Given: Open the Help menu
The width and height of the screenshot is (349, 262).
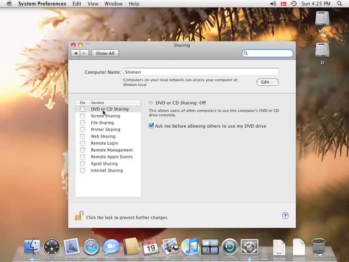Looking at the screenshot, I should (134, 4).
